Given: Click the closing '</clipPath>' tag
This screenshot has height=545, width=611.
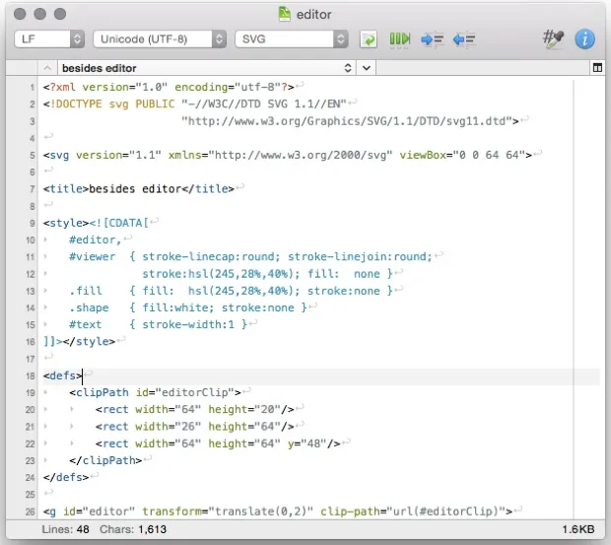Looking at the screenshot, I should [105, 460].
